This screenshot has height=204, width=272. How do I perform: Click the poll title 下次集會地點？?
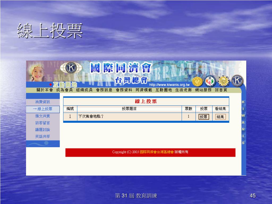[91, 116]
